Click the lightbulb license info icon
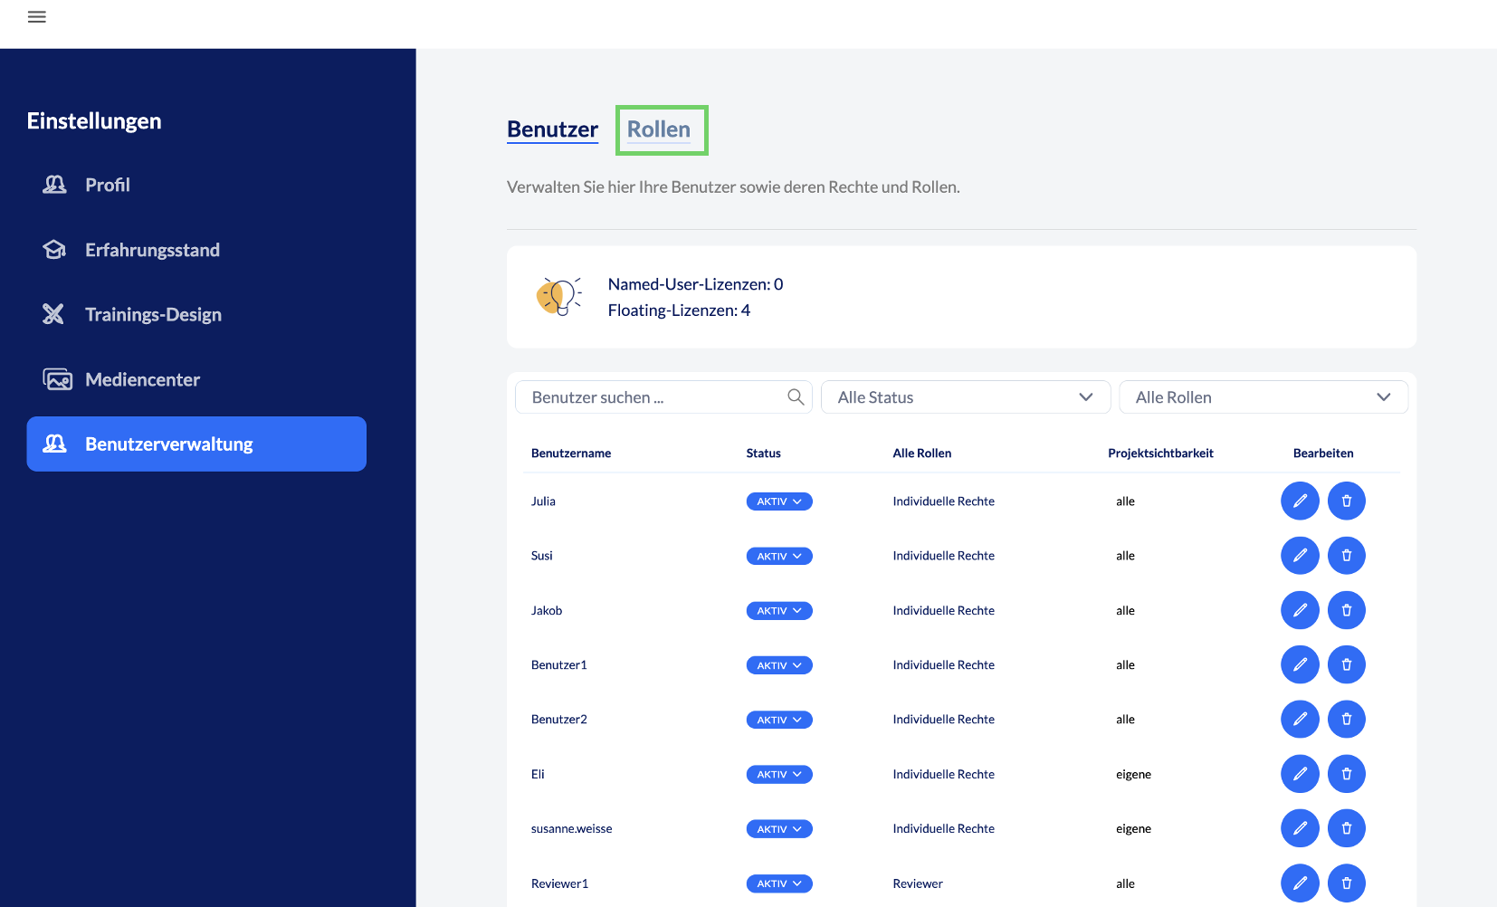 (558, 296)
